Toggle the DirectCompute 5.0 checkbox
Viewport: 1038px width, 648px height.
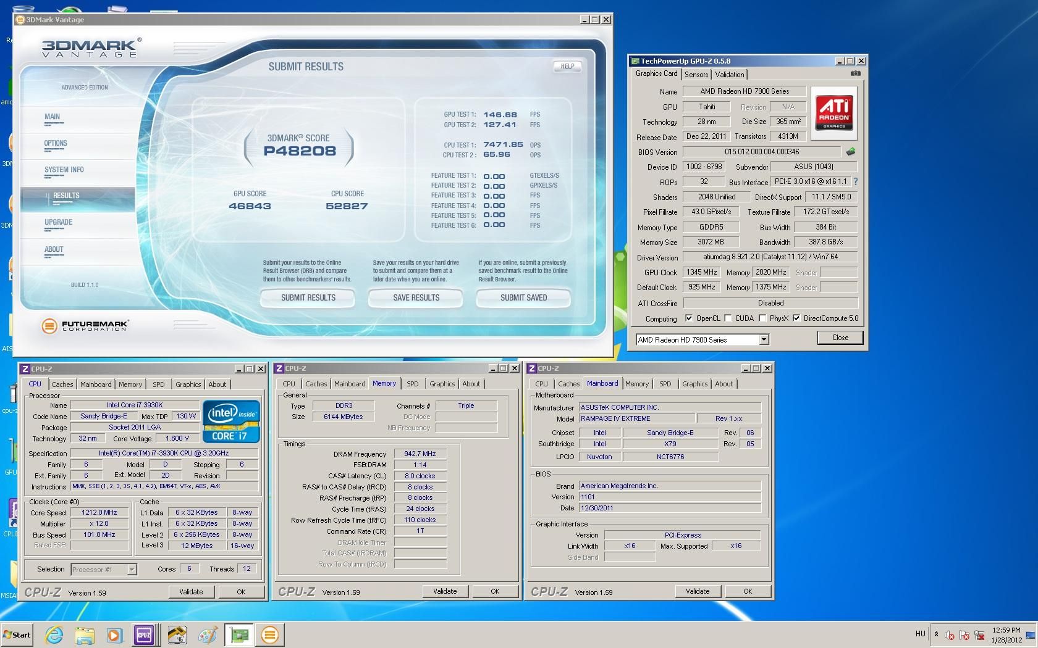point(796,318)
